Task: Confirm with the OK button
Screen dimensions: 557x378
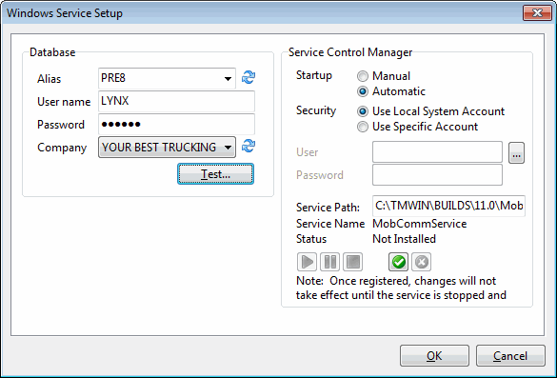Action: pos(434,355)
